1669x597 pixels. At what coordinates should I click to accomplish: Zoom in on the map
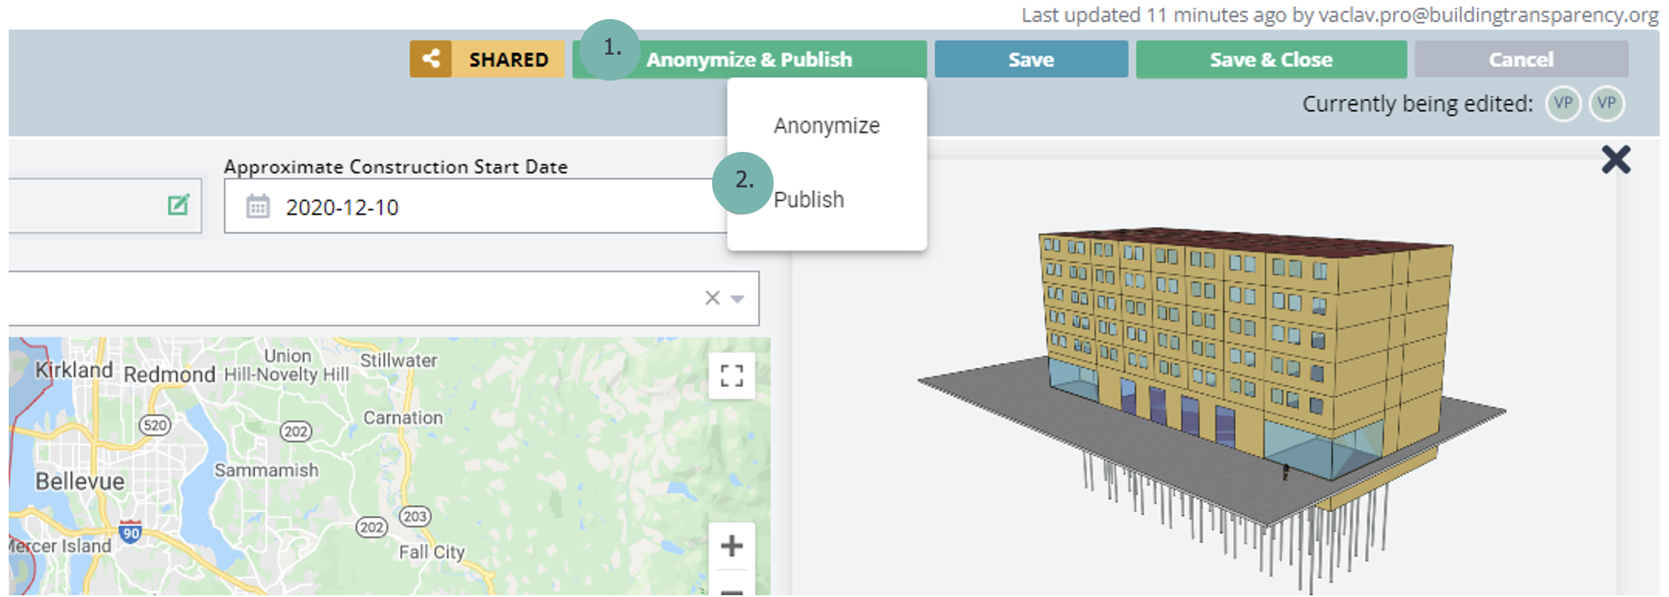click(x=731, y=546)
